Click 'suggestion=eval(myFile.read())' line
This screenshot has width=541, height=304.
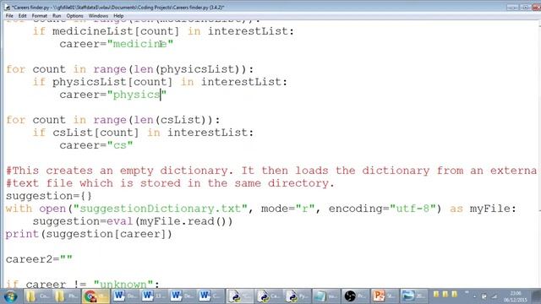133,221
